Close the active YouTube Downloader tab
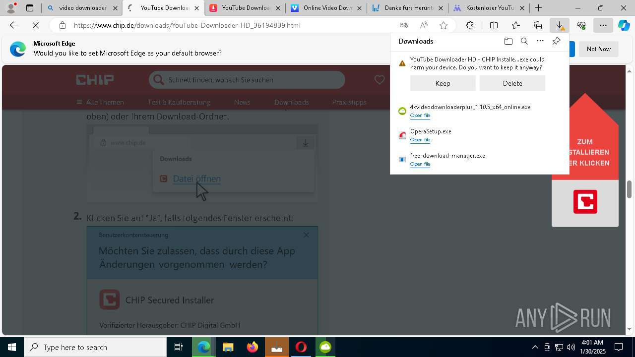 [196, 8]
